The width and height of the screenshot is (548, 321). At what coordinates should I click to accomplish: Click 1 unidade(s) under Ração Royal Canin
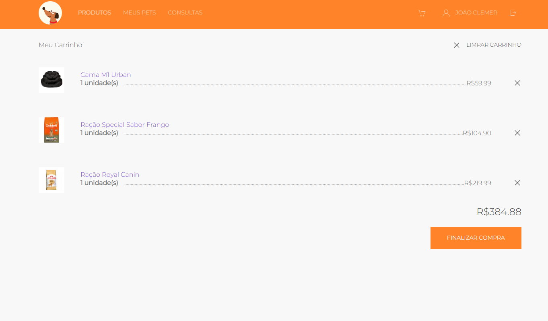pos(99,182)
